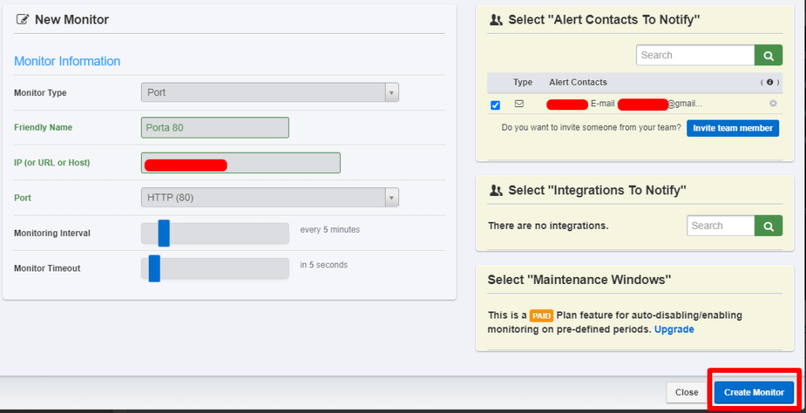
Task: Click the Monitoring Interval slider handle
Action: pos(164,233)
